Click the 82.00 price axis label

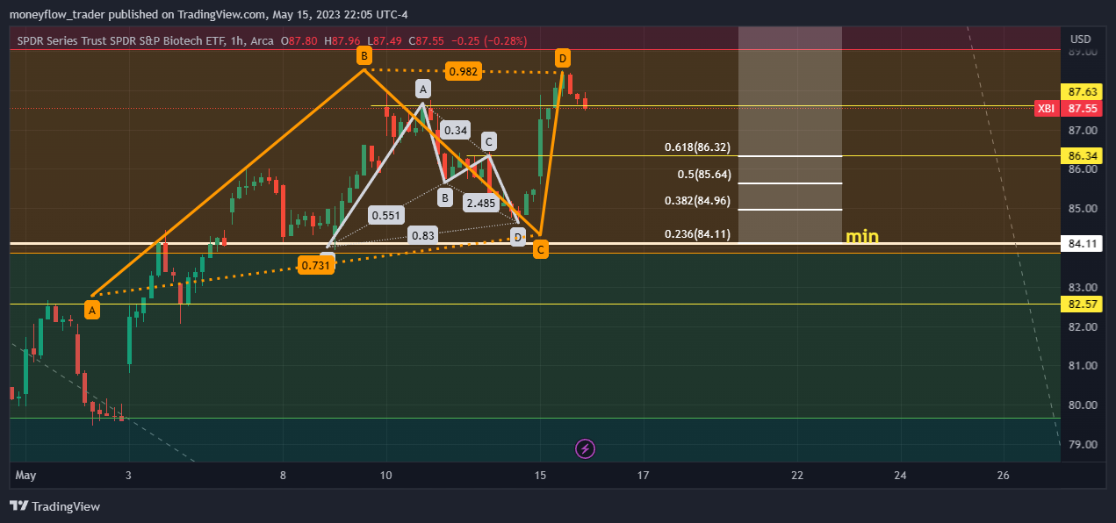click(1083, 327)
